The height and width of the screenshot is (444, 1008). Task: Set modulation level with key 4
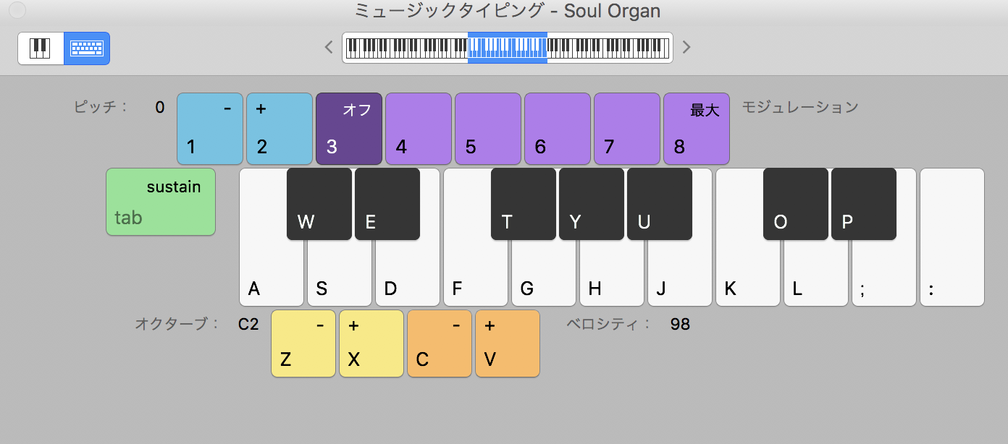[x=418, y=129]
